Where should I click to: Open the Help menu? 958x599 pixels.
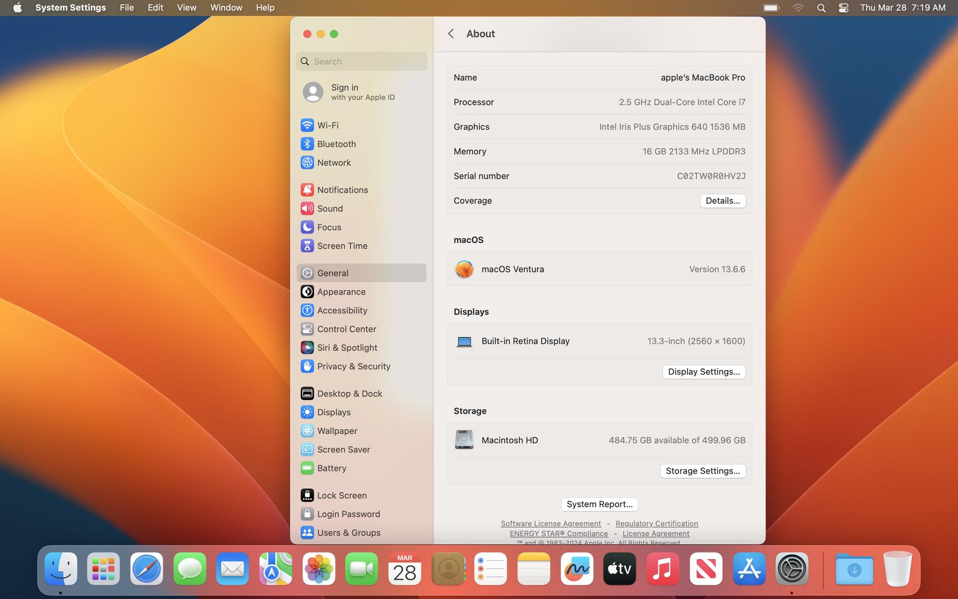pyautogui.click(x=265, y=8)
